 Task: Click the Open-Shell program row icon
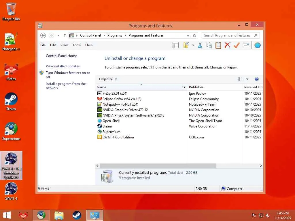pyautogui.click(x=99, y=121)
